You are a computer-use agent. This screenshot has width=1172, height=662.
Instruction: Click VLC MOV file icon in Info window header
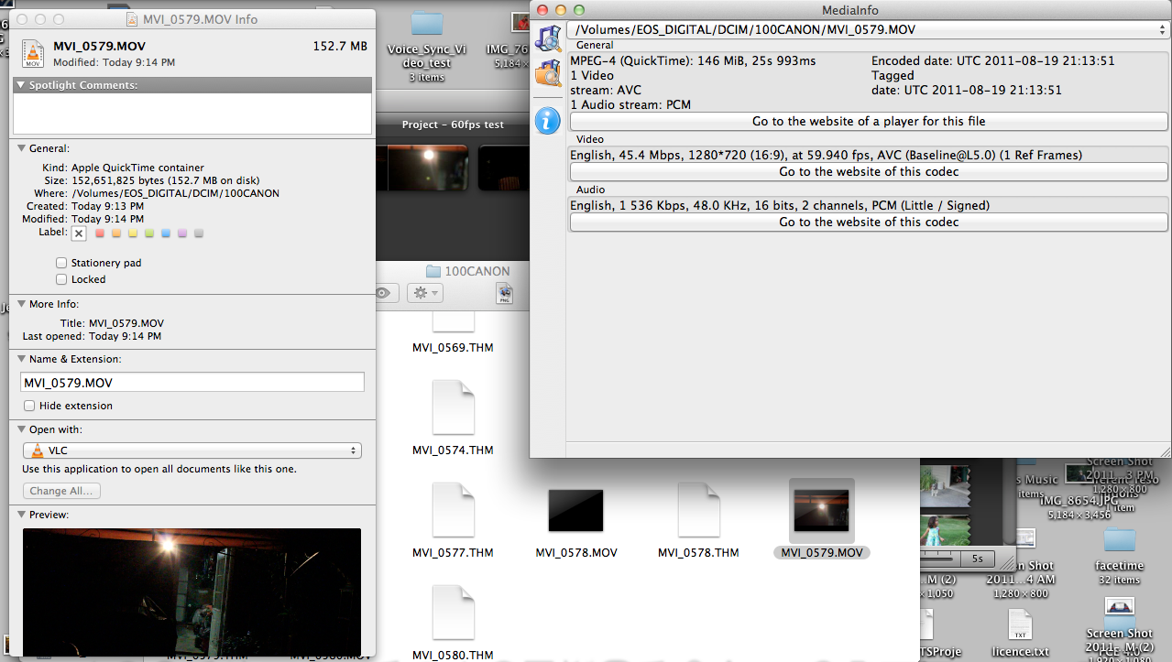33,53
